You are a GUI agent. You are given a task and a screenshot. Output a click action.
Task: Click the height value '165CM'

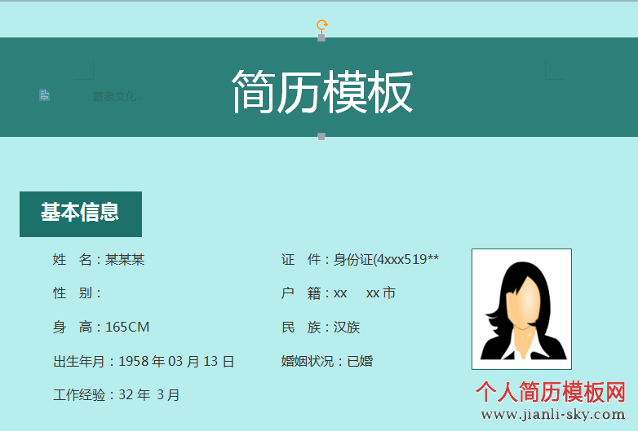click(127, 328)
